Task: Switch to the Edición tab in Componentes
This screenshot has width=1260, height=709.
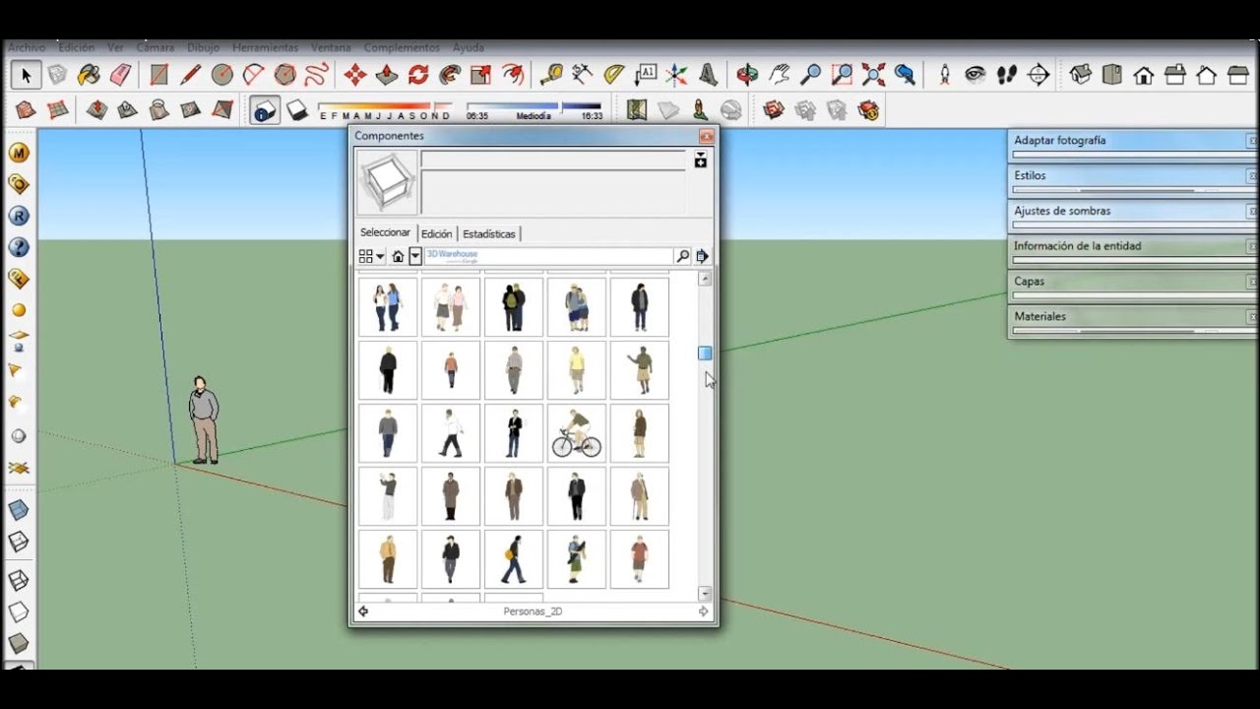Action: click(x=436, y=233)
